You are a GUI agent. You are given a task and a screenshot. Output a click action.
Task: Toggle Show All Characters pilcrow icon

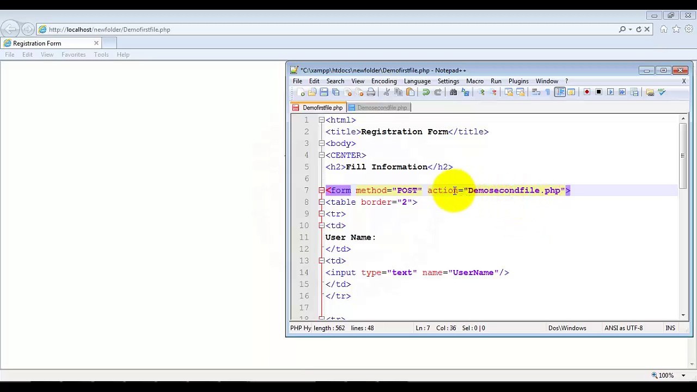(x=547, y=93)
